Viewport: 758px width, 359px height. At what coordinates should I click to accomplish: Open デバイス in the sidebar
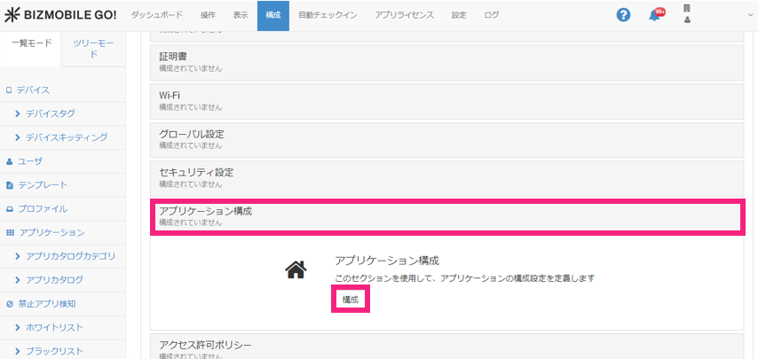(x=33, y=90)
